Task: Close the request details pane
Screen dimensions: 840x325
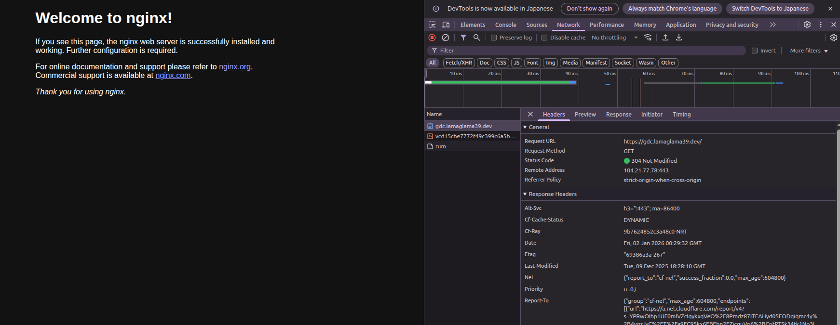Action: pos(530,114)
